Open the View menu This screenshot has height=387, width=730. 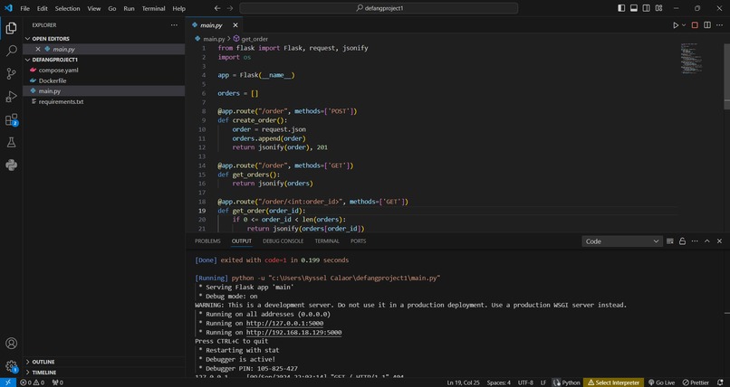tap(94, 8)
